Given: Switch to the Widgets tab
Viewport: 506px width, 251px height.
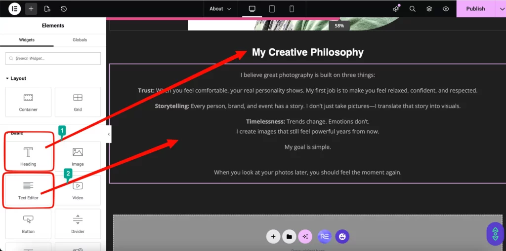Looking at the screenshot, I should click(x=27, y=40).
